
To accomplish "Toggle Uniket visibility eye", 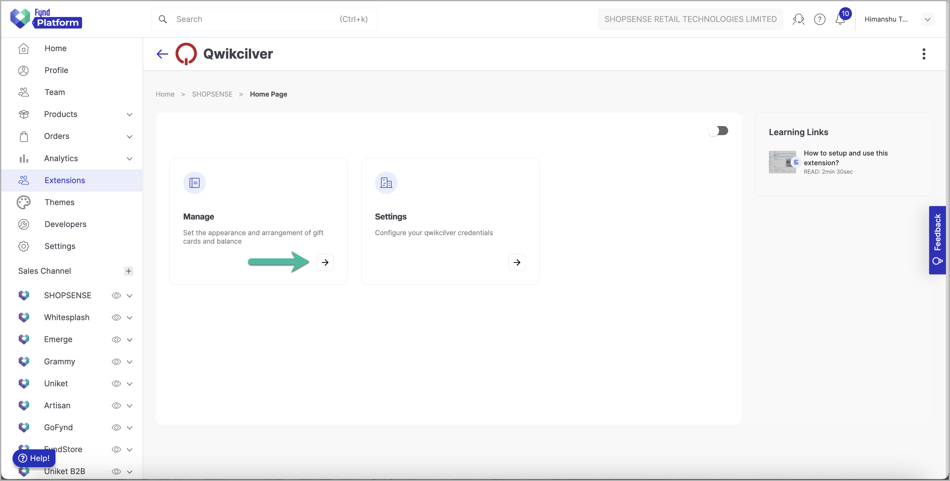I will [116, 383].
